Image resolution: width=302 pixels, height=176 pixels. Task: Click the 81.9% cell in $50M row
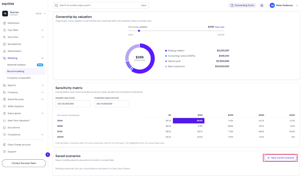200,126
